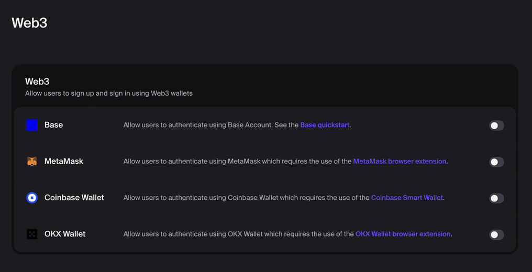Click 'Allow users to sign up and sign in' subtitle

pos(109,93)
